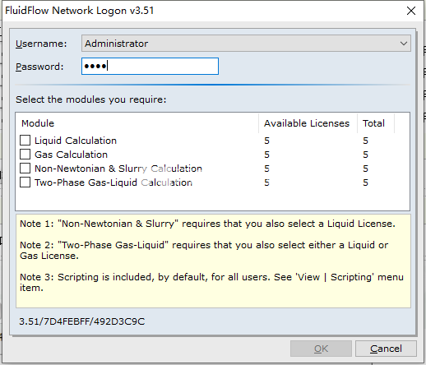
Task: Close the FluidFlow Network Logon window
Action: (x=411, y=11)
